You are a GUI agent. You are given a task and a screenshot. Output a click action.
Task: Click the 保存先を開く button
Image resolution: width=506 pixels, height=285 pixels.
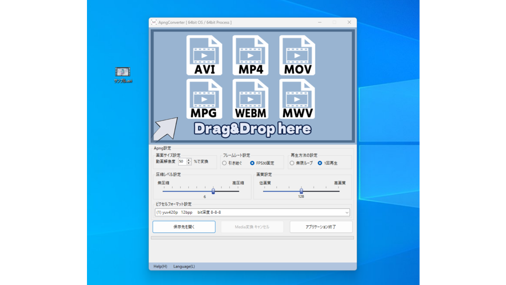click(x=184, y=227)
